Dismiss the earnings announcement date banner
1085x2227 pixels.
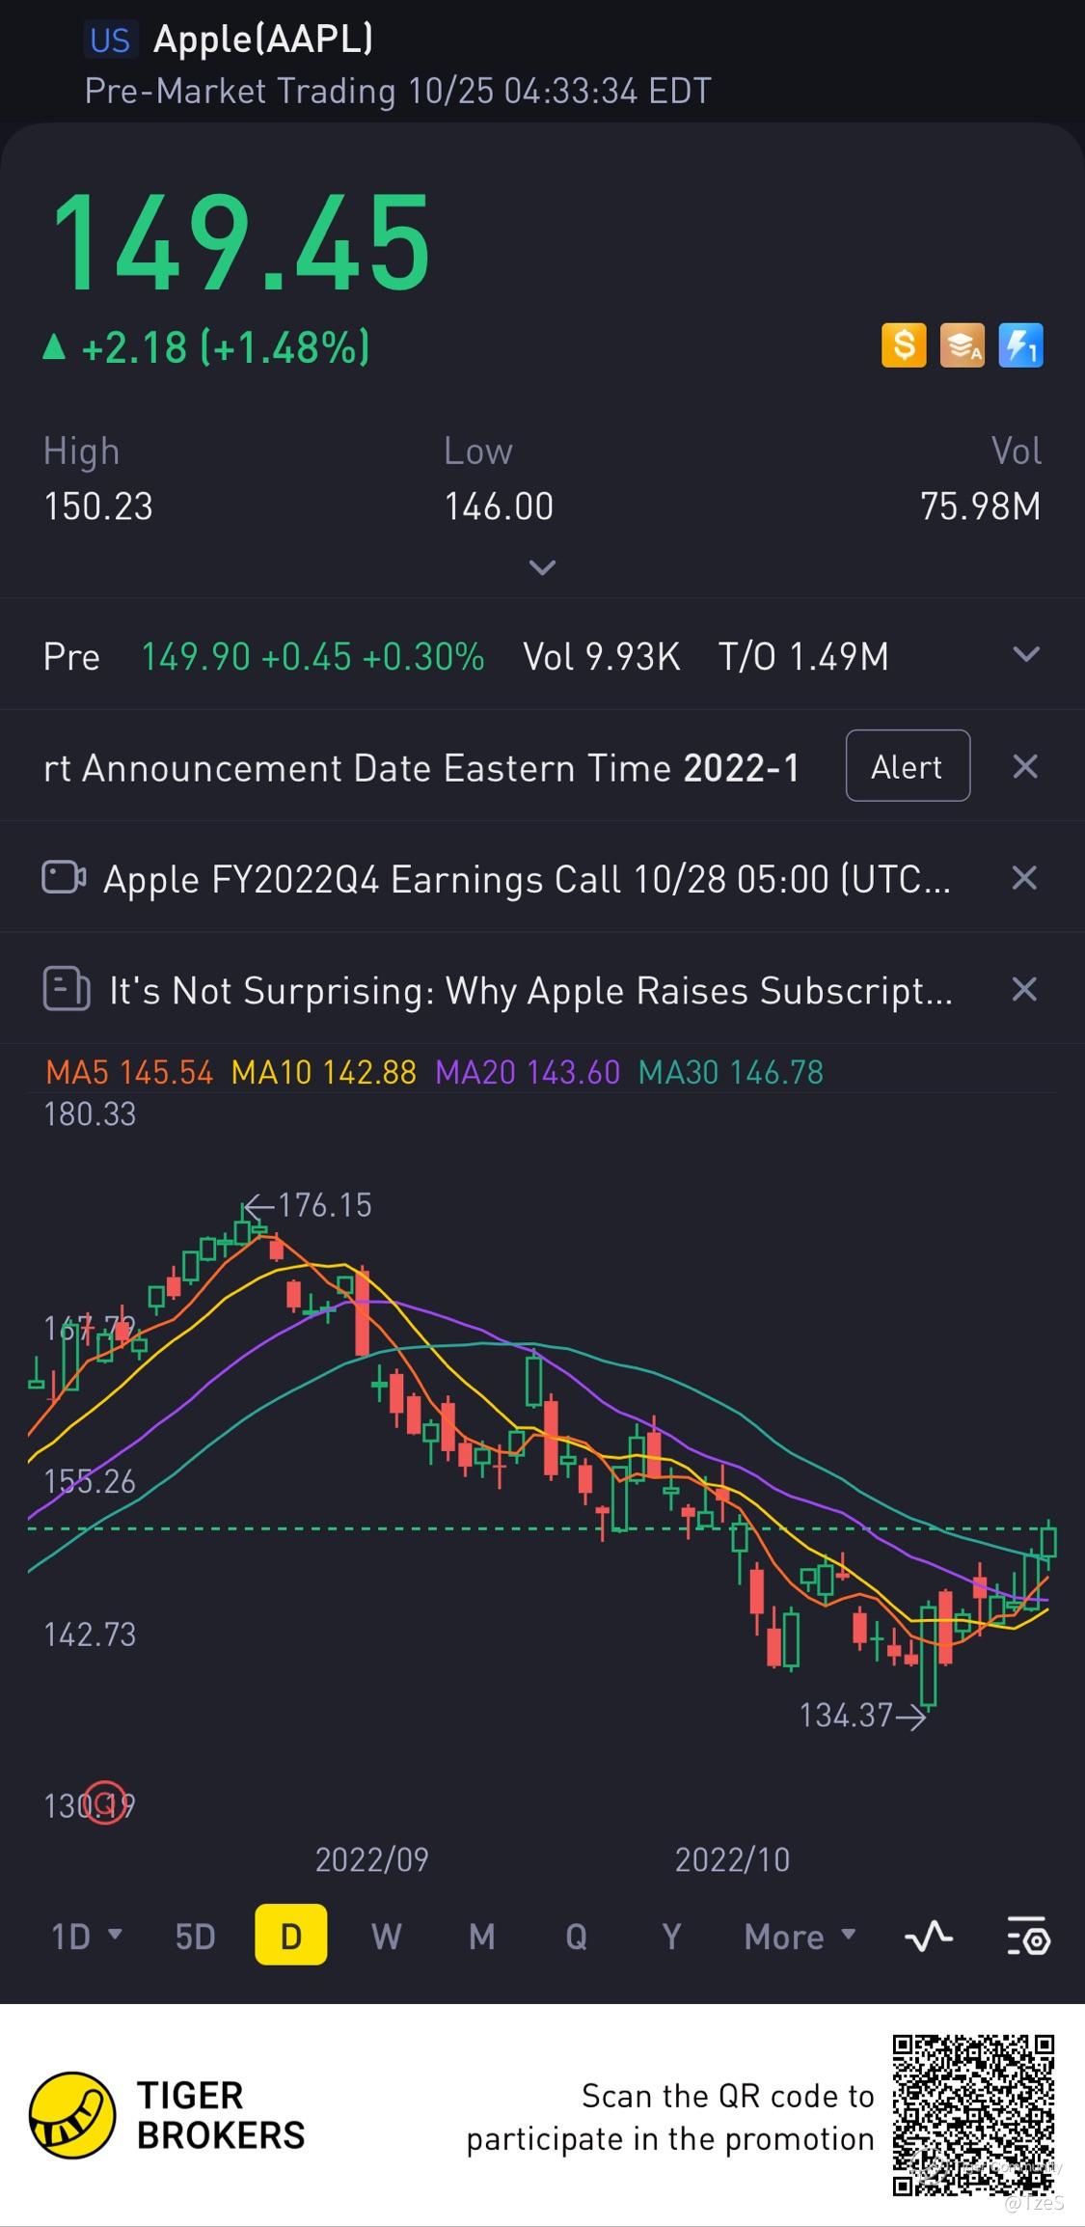click(1024, 767)
